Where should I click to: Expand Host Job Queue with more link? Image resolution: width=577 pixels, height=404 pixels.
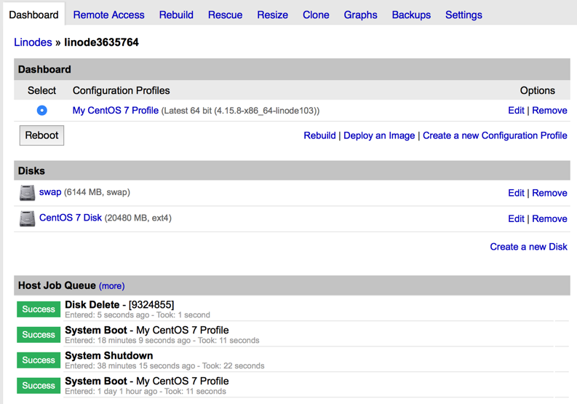click(111, 286)
